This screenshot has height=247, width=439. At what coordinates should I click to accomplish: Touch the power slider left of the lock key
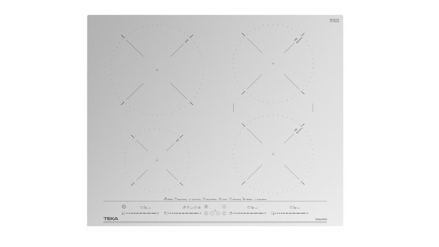pos(184,214)
